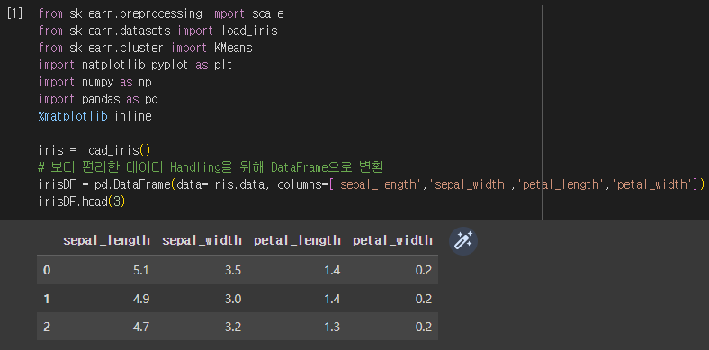Click the irisDF.head(3) line
This screenshot has width=709, height=350.
(x=82, y=202)
